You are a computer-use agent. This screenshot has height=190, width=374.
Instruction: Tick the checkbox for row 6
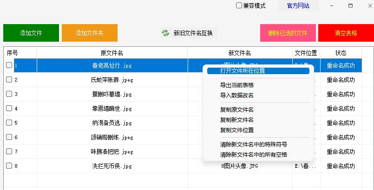coord(9,137)
